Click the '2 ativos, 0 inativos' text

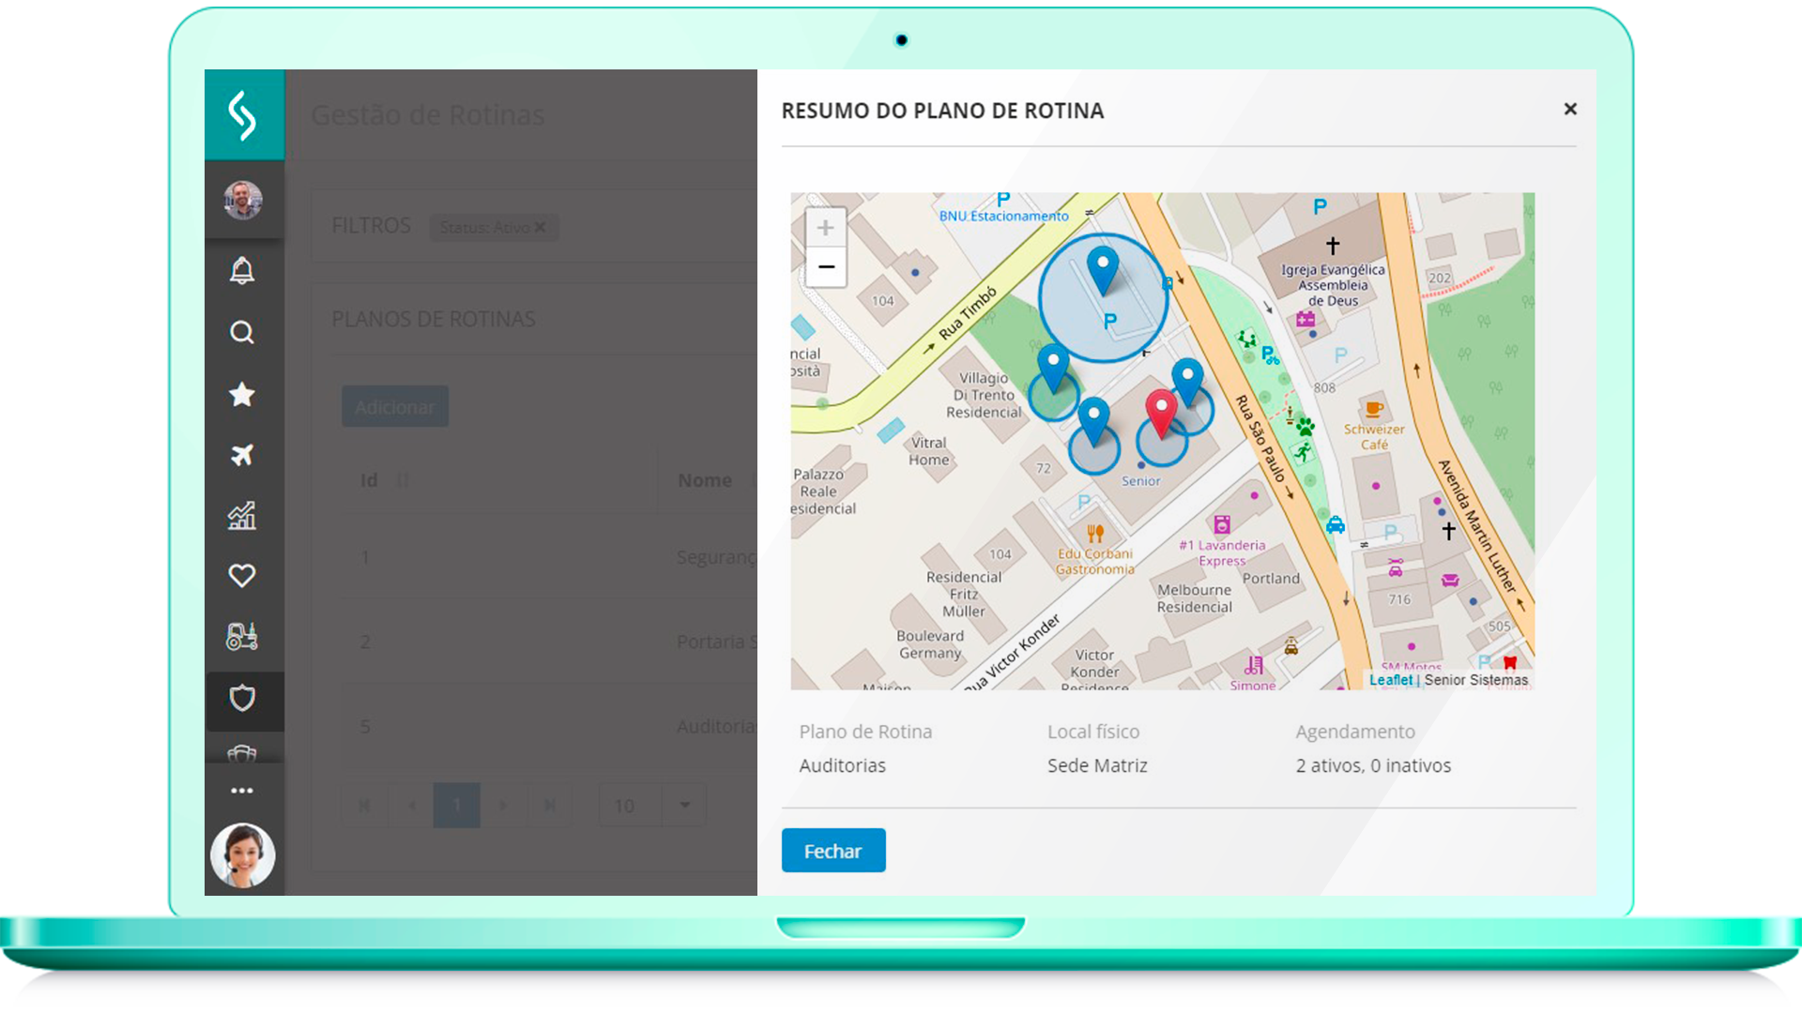point(1373,765)
